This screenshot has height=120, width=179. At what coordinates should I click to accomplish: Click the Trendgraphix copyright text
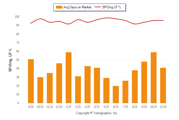pyautogui.click(x=97, y=113)
